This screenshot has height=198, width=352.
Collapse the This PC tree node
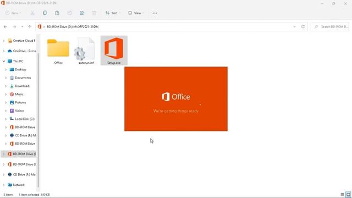click(4, 61)
